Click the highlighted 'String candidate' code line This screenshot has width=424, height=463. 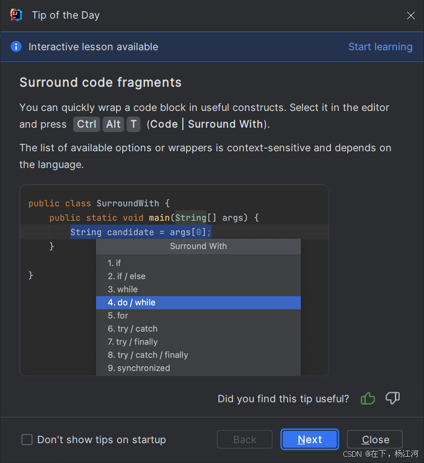pos(141,232)
